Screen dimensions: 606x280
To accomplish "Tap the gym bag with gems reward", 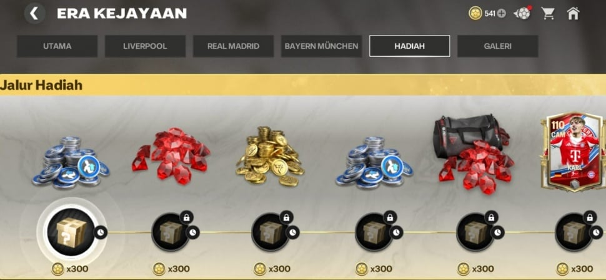I will click(x=474, y=152).
